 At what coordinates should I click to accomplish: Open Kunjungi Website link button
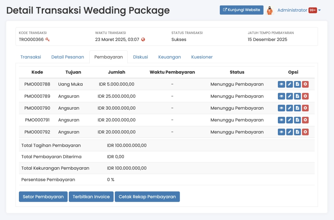[x=241, y=10]
